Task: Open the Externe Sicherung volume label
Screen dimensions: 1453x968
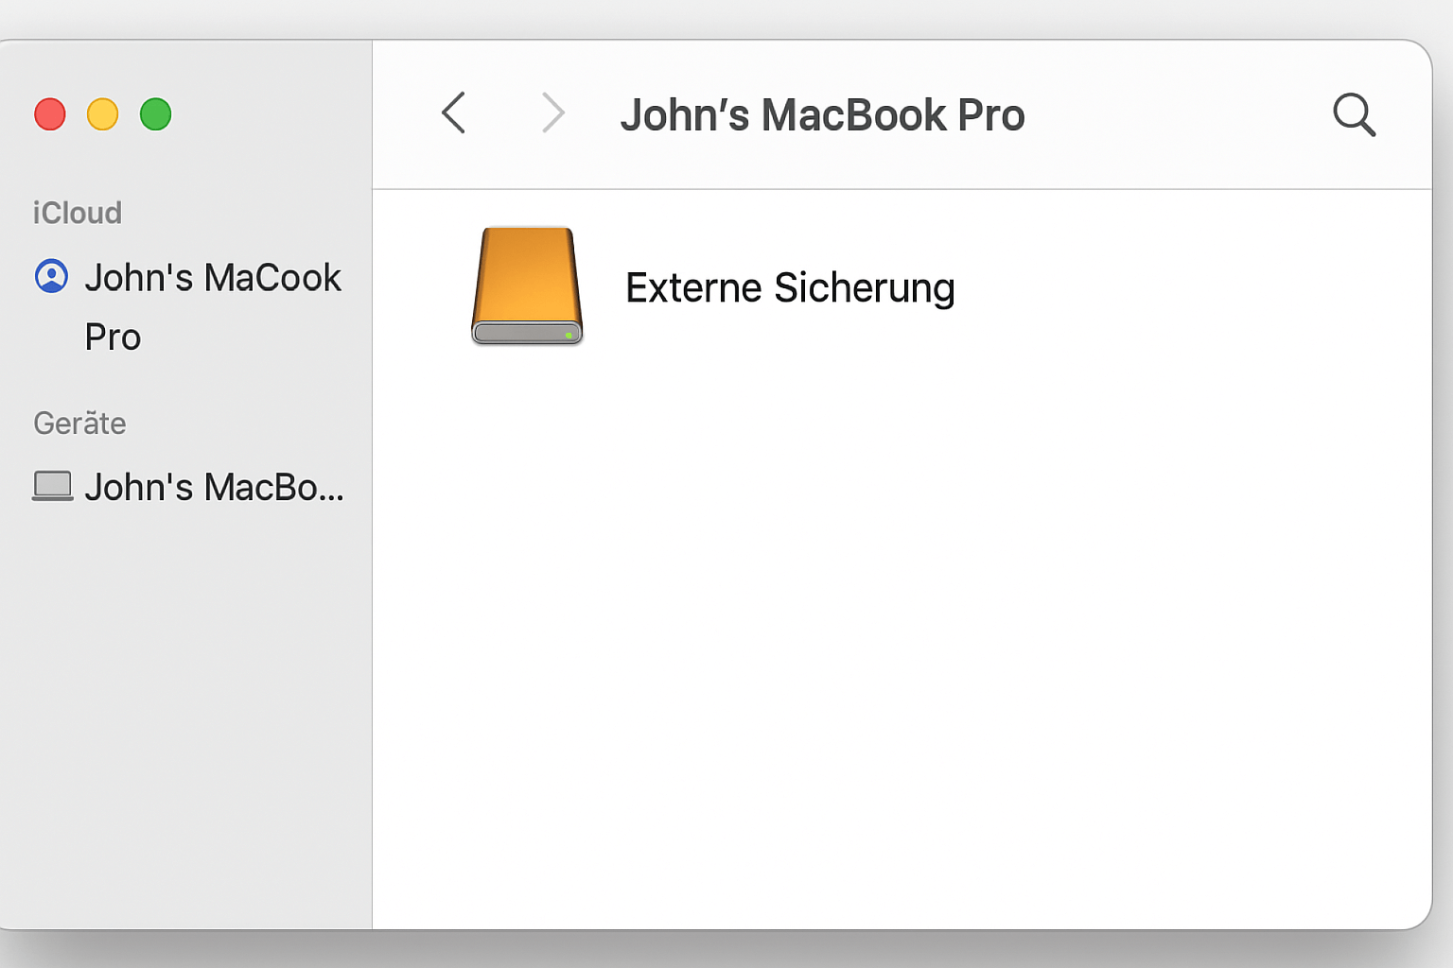Action: pos(790,288)
